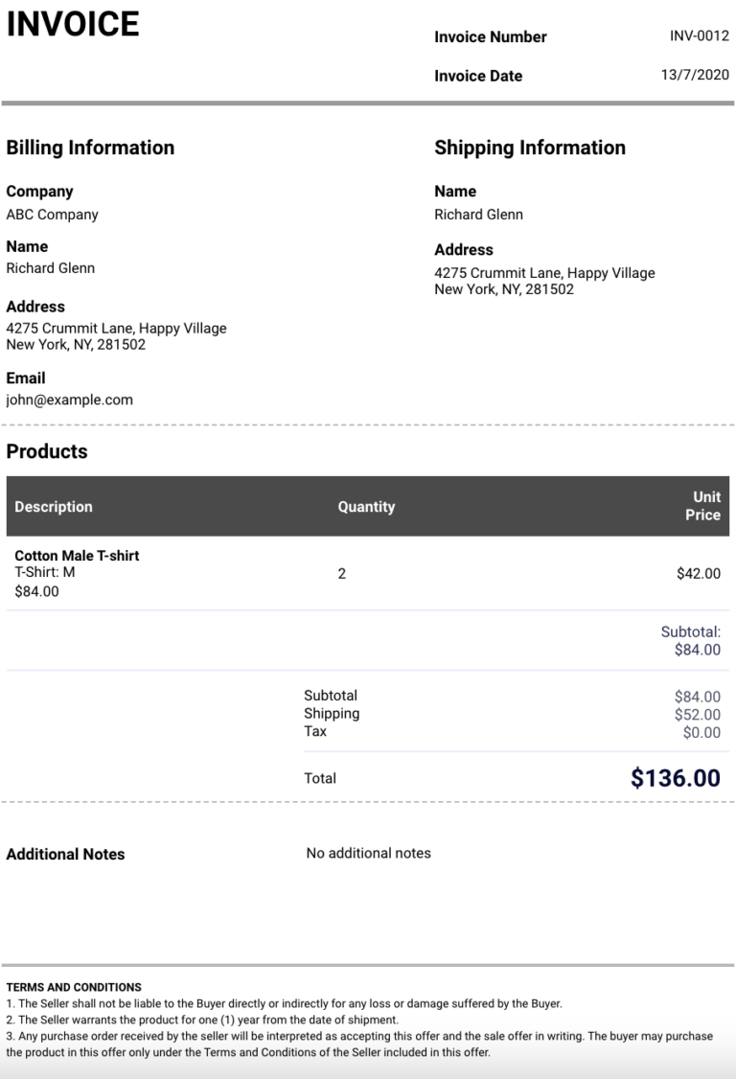Click the shipping name Richard Glenn
Viewport: 736px width, 1079px height.
478,215
